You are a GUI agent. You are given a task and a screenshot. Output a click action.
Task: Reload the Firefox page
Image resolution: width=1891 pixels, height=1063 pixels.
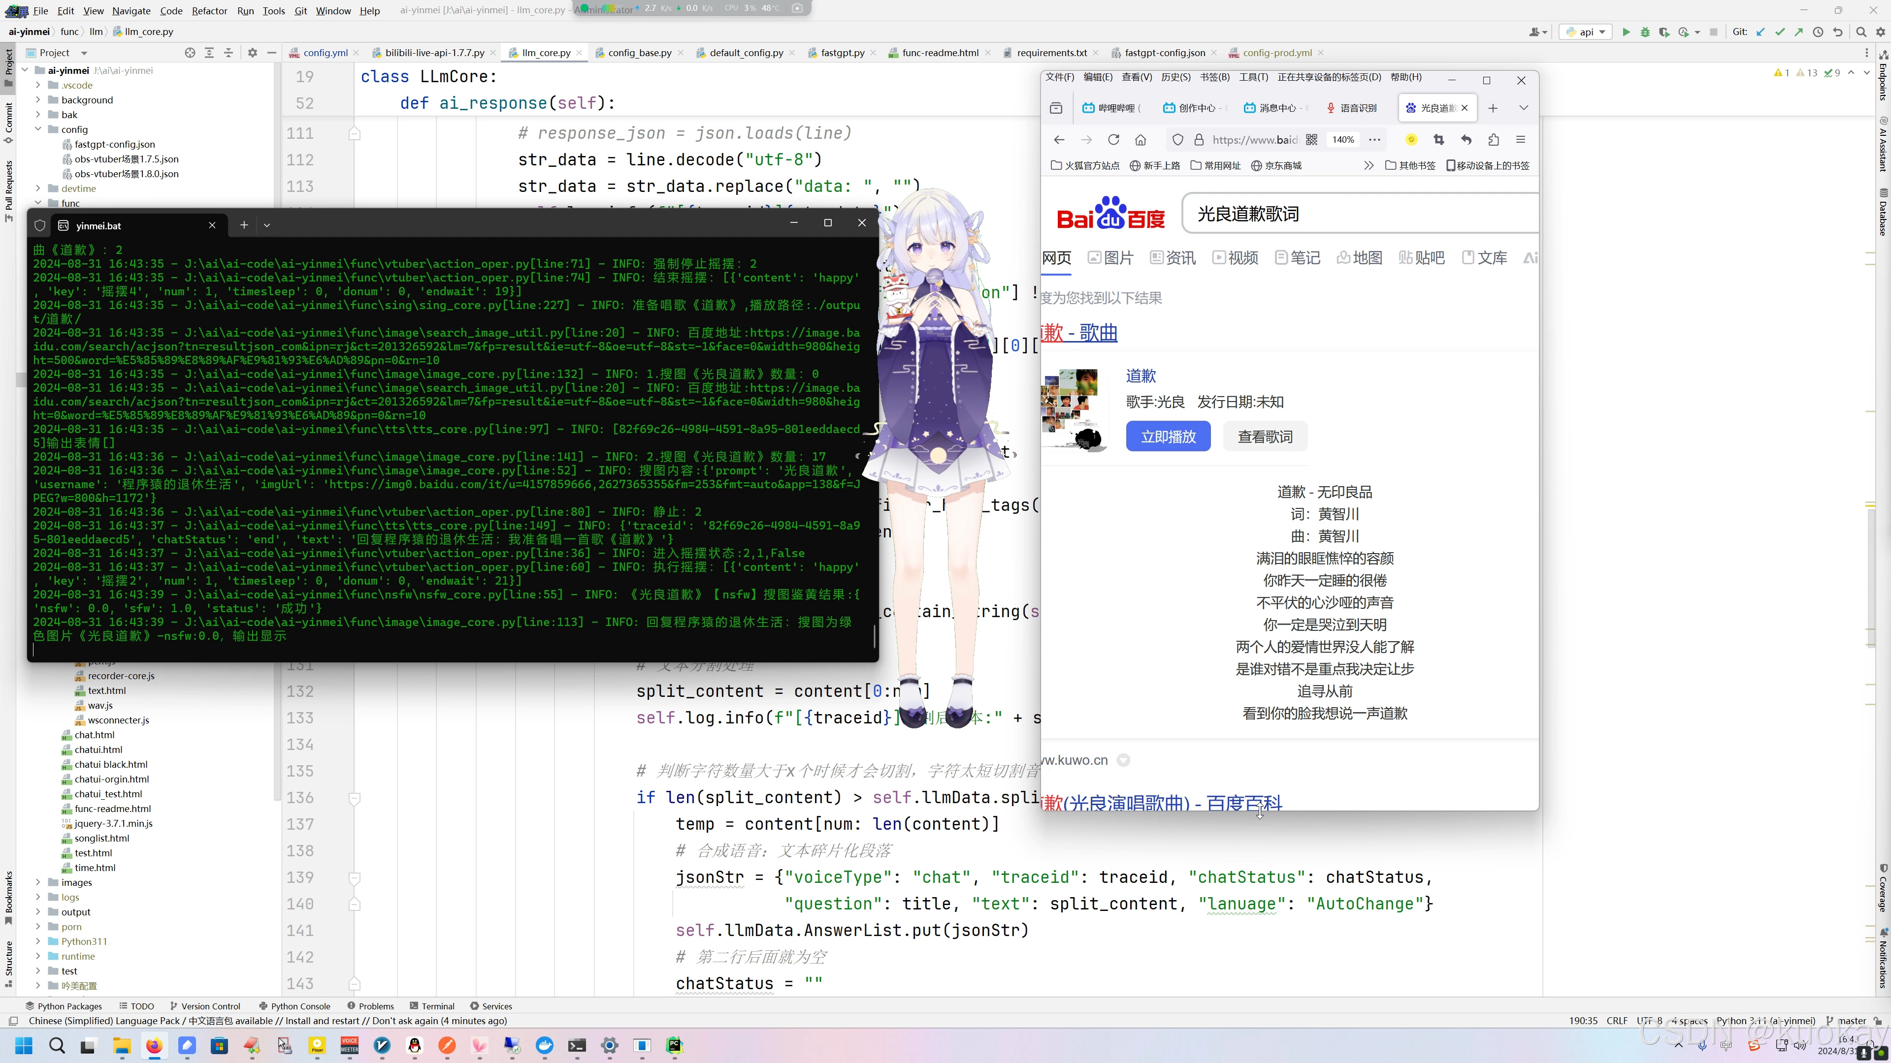(x=1113, y=139)
